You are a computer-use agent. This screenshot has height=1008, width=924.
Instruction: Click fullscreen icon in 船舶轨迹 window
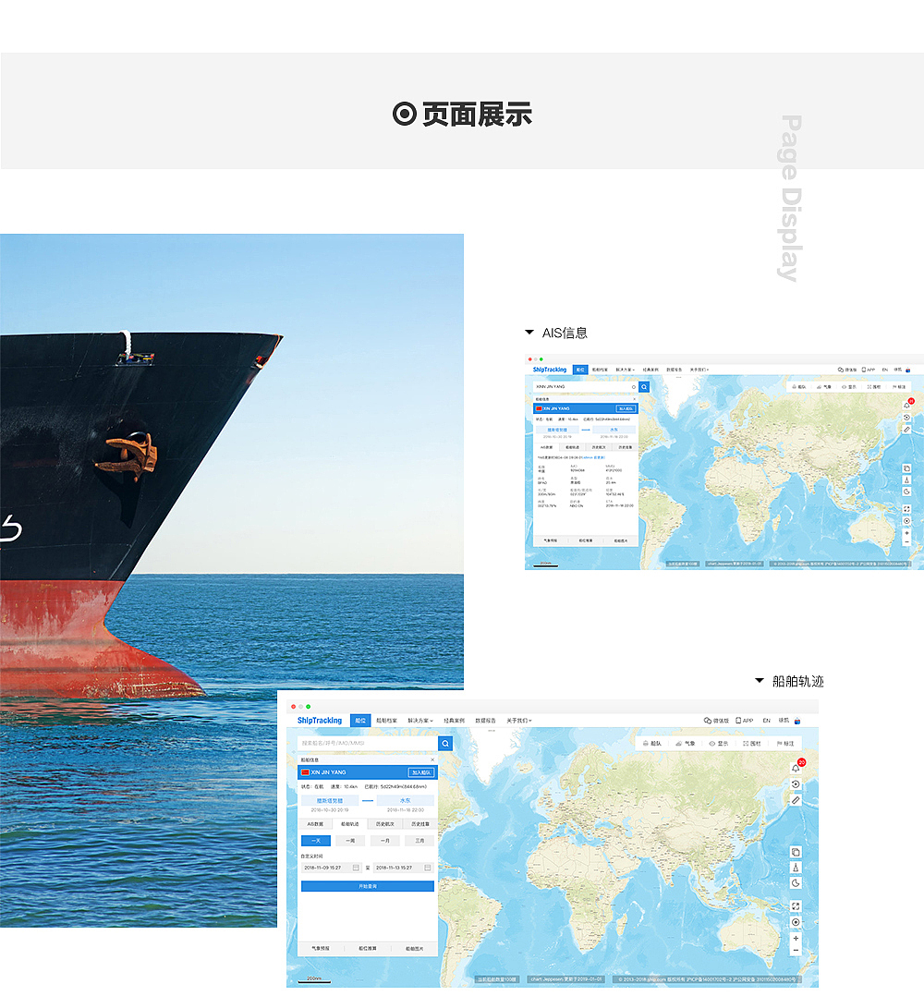click(x=796, y=905)
